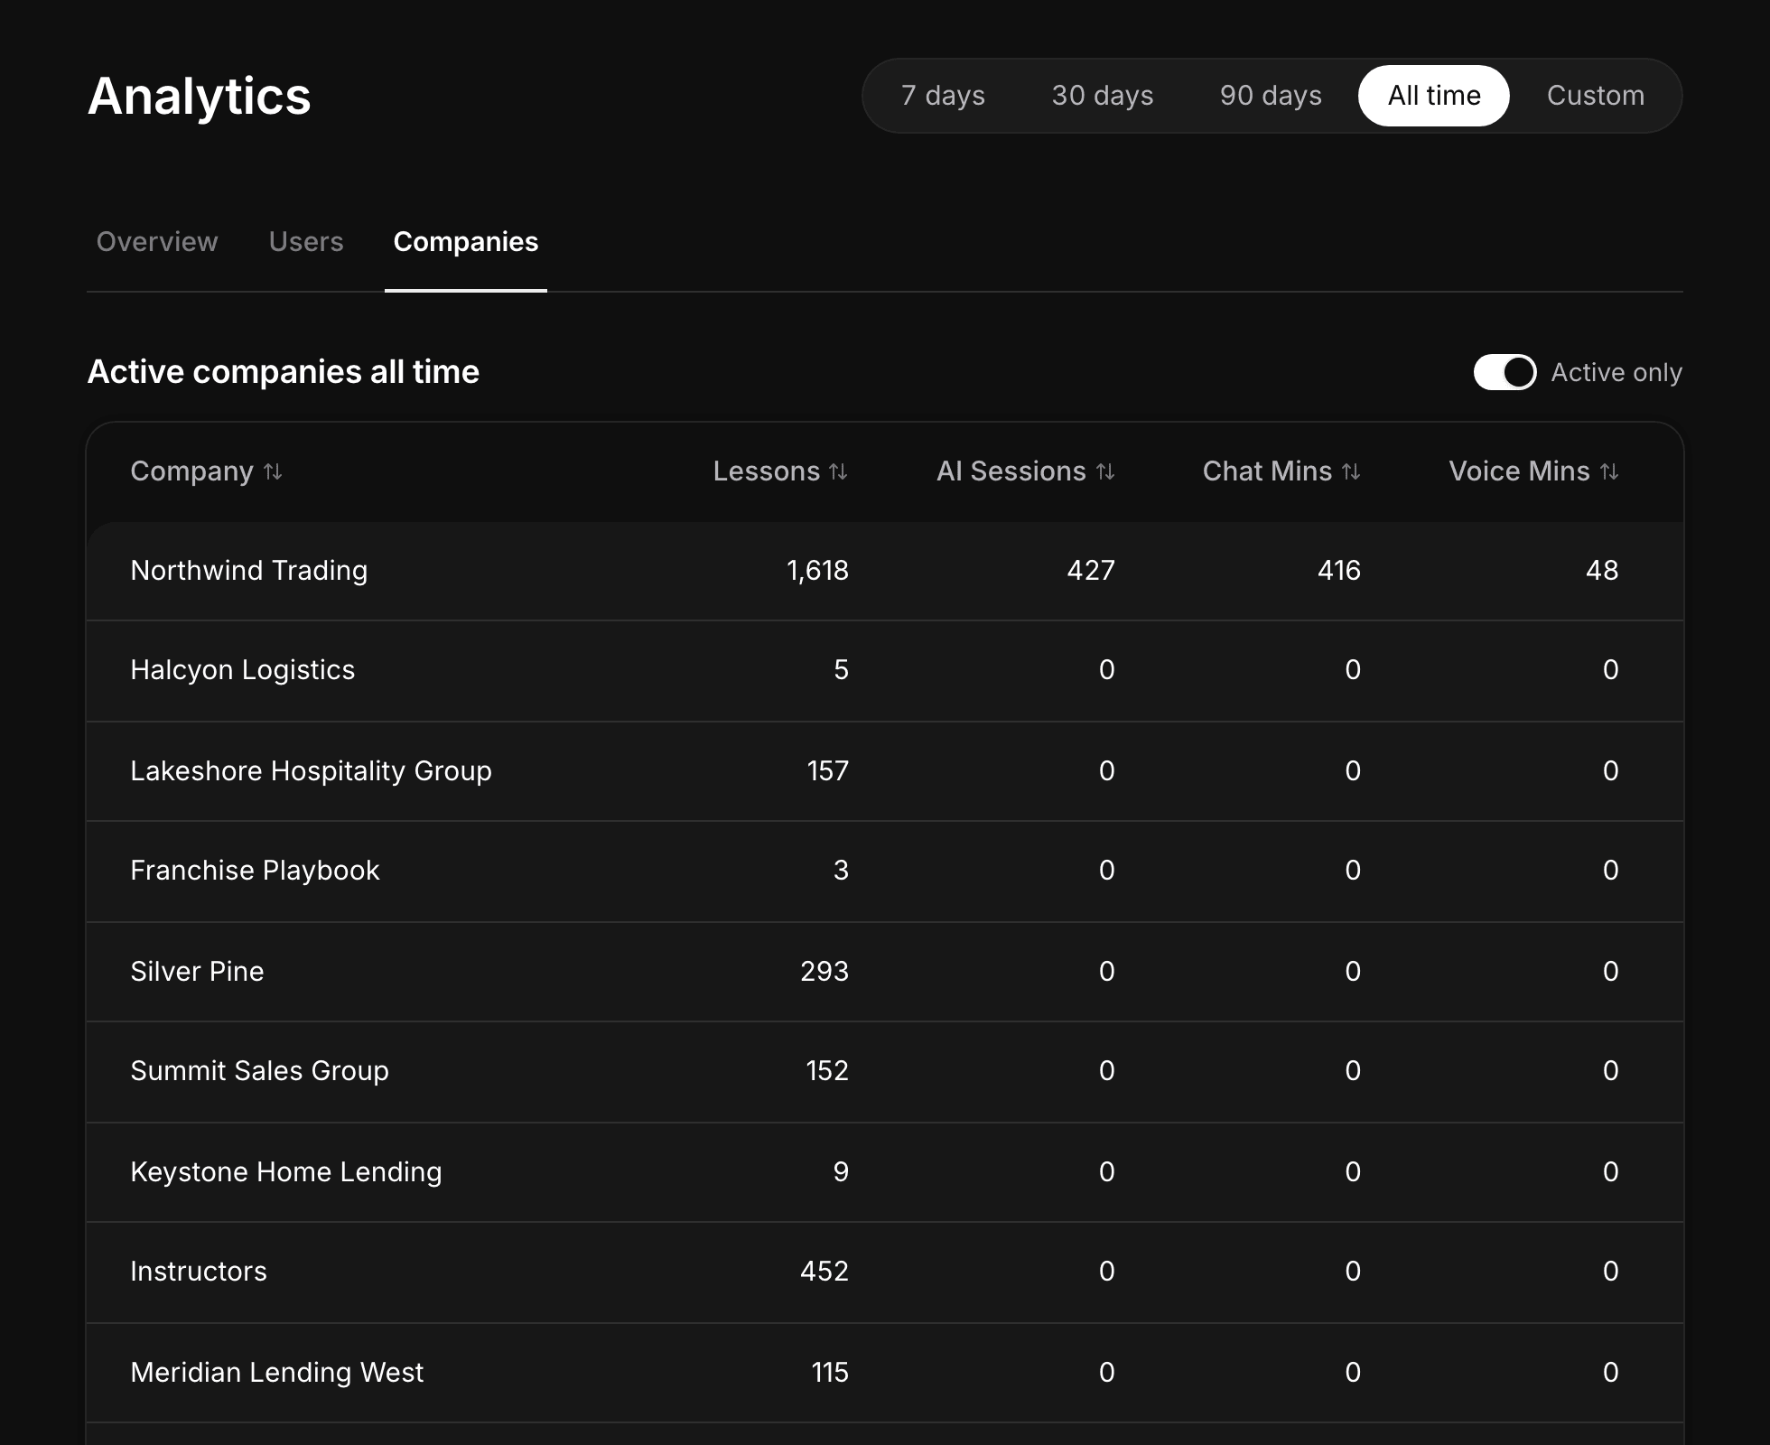Click the Voice Mins sort arrows icon
Image resolution: width=1770 pixels, height=1445 pixels.
pos(1609,471)
